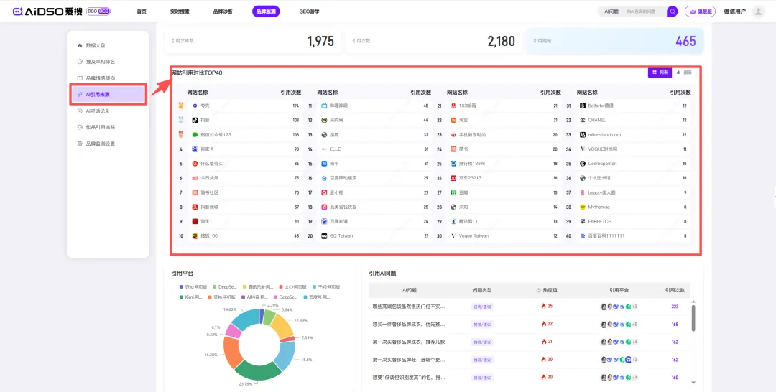Open question 哪些高端包袋虽然很热门但不实…
This screenshot has width=776, height=392.
[408, 307]
